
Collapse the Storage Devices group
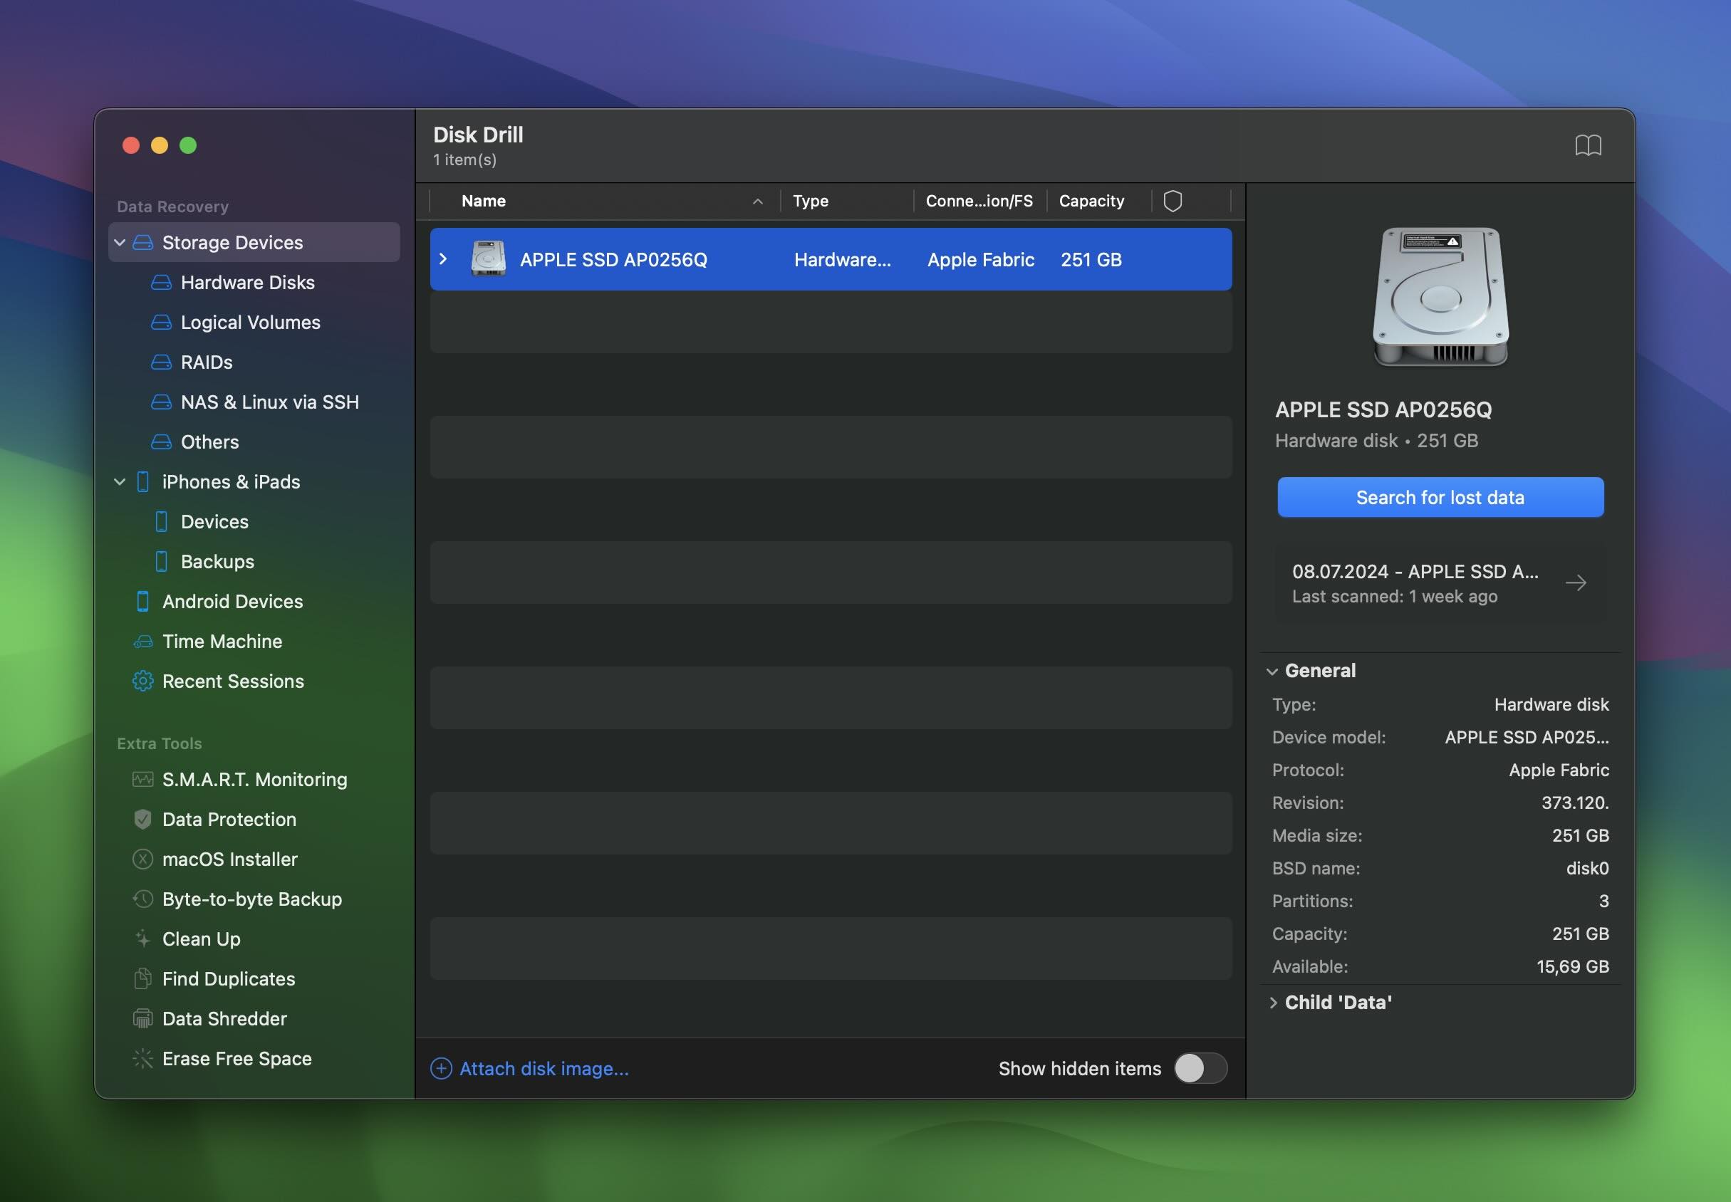(119, 243)
